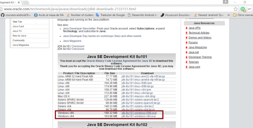
Task: Open Tutorials resource link
Action: click(194, 62)
